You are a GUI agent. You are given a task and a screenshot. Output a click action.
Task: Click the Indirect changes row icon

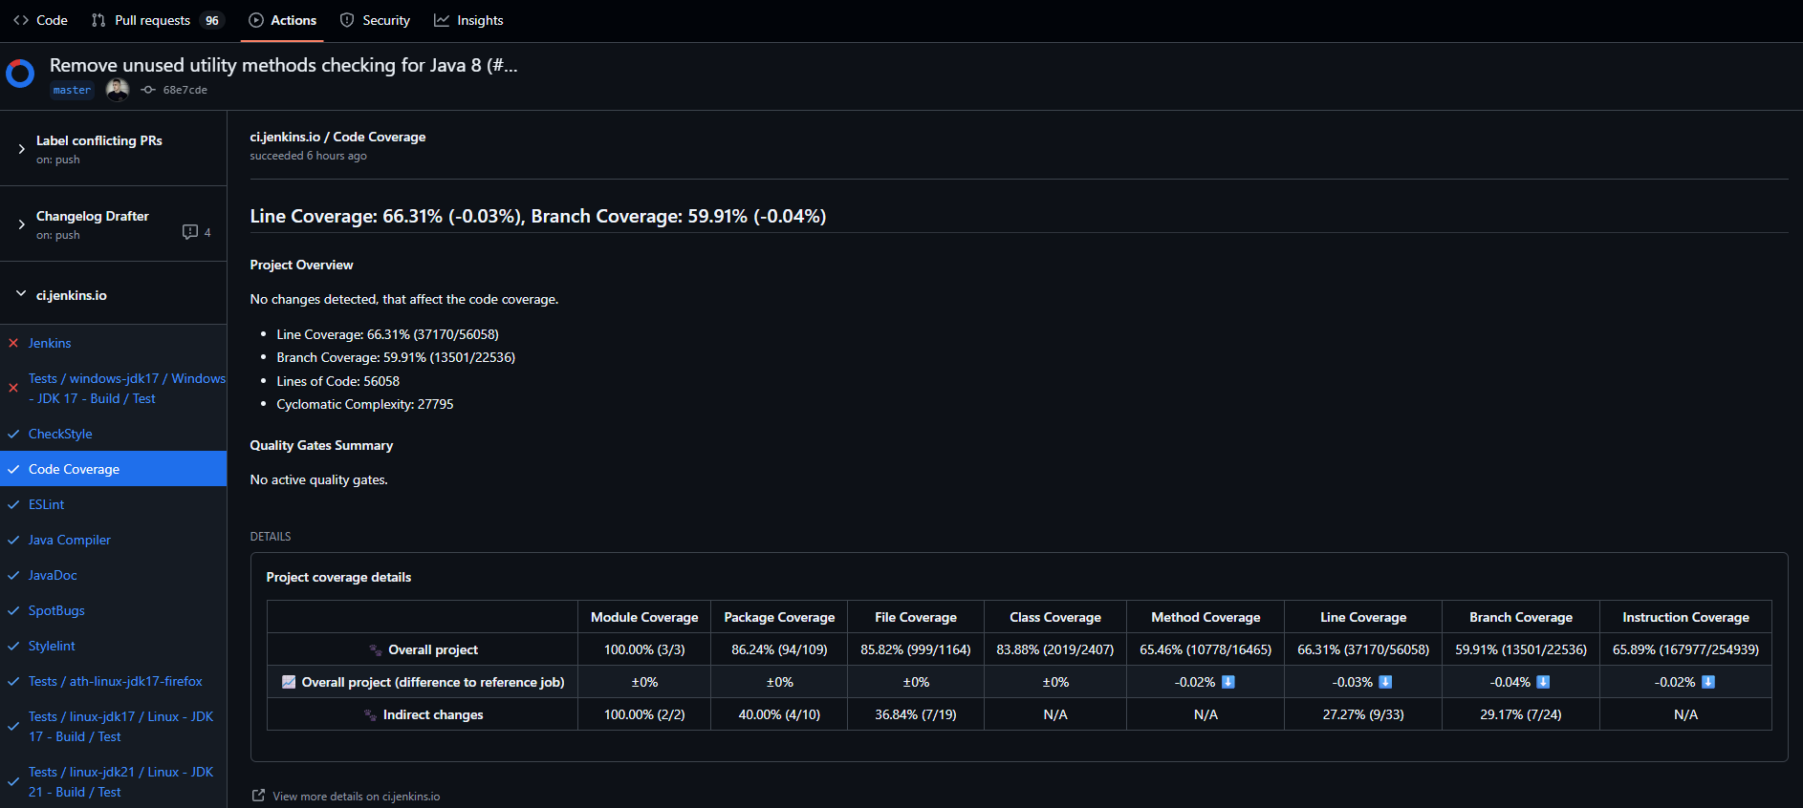click(370, 714)
